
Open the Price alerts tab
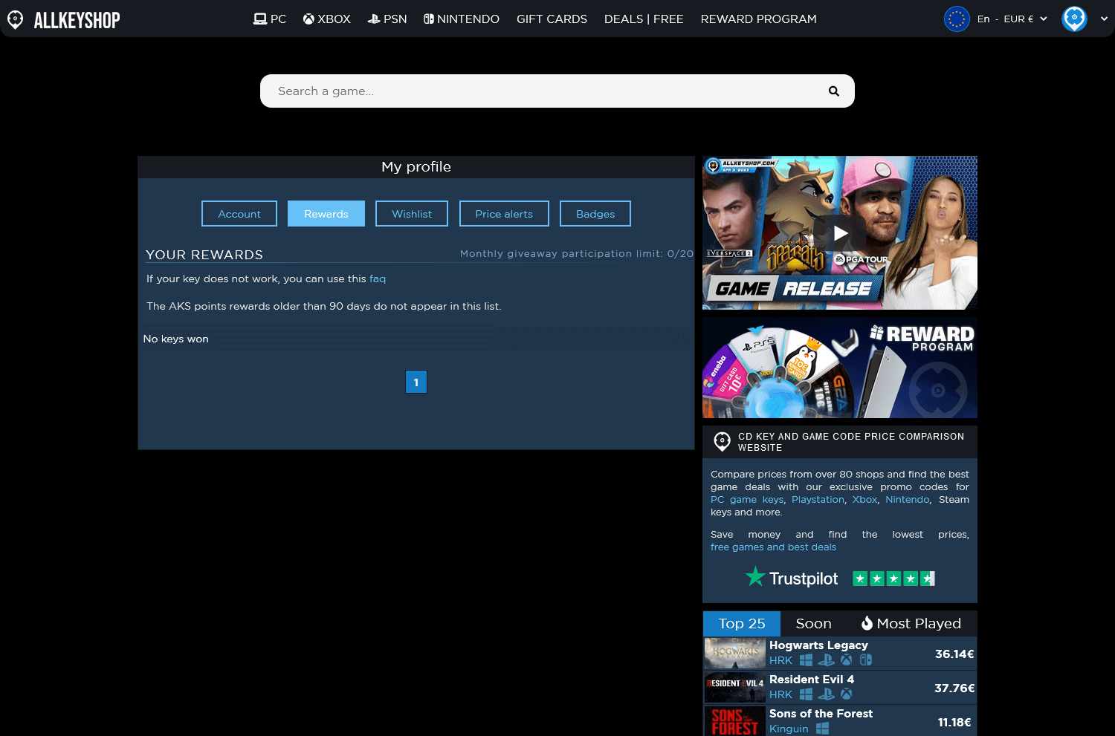504,214
